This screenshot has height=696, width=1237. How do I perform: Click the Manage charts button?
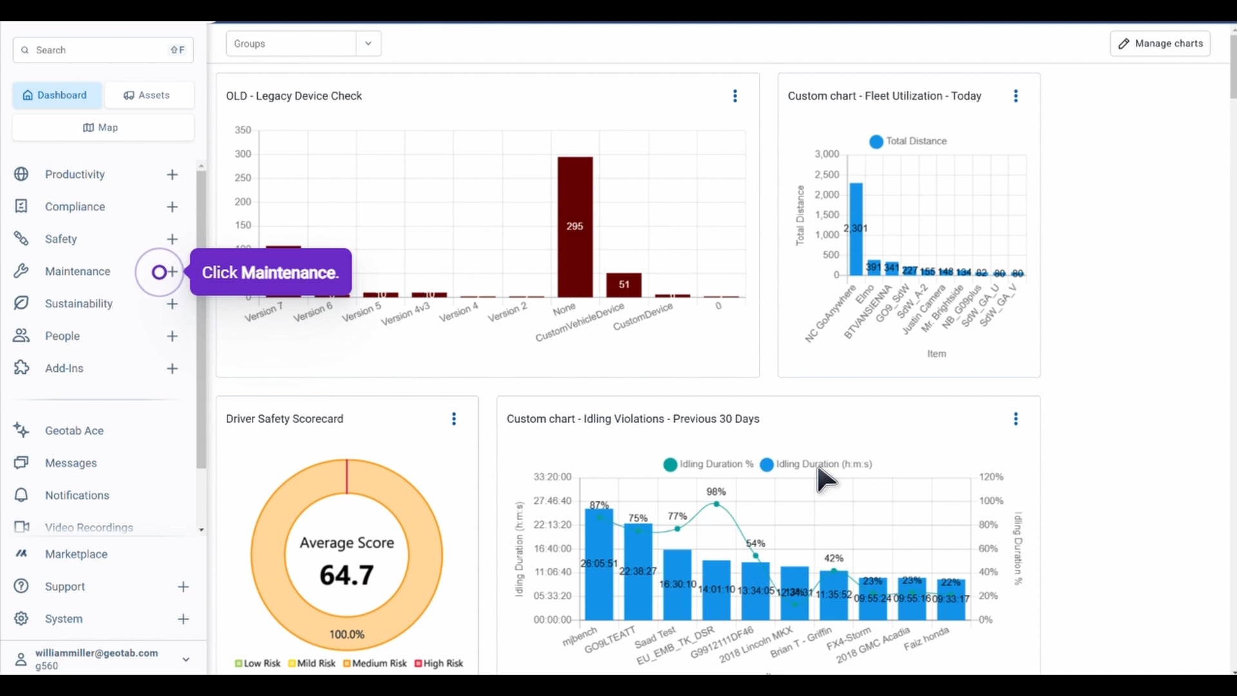[x=1160, y=44]
